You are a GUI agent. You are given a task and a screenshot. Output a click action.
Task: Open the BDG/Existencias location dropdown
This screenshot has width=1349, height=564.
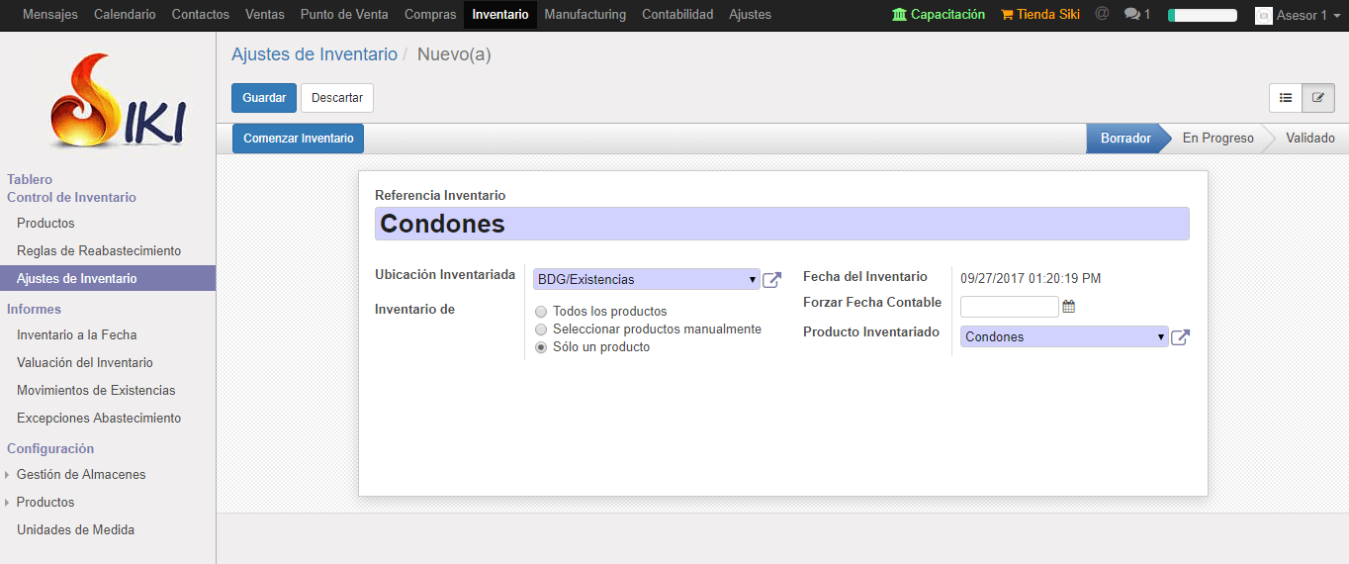646,280
